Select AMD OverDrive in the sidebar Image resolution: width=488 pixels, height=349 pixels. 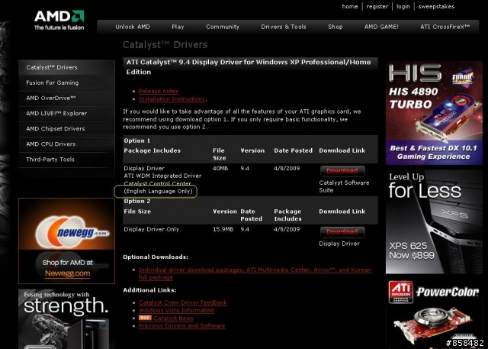click(x=66, y=98)
